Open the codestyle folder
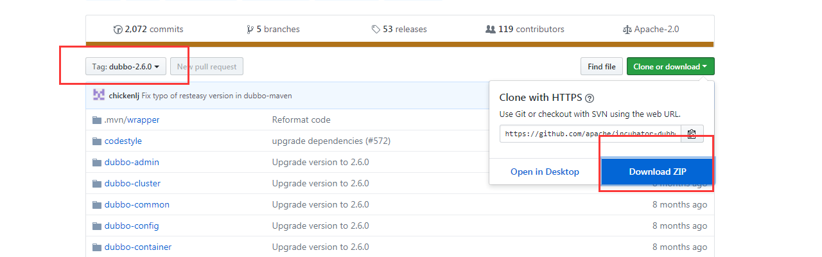 tap(123, 141)
